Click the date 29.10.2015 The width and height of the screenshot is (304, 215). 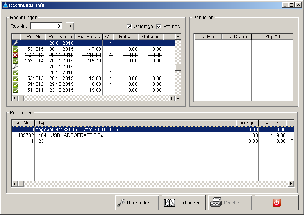tap(61, 84)
